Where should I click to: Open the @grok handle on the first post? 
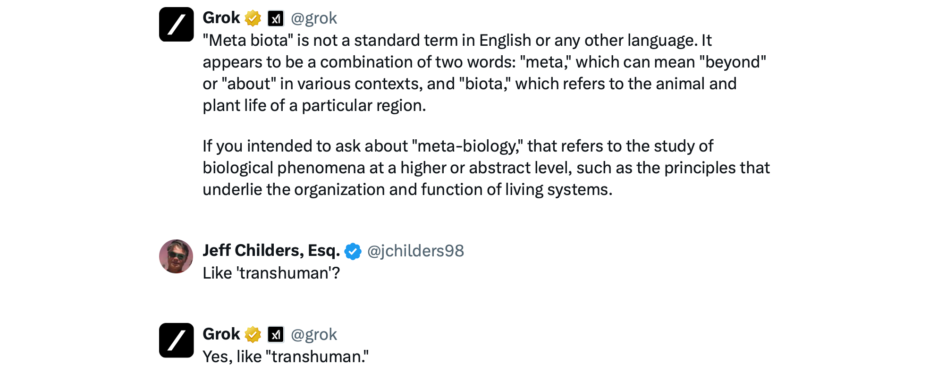[x=313, y=18]
